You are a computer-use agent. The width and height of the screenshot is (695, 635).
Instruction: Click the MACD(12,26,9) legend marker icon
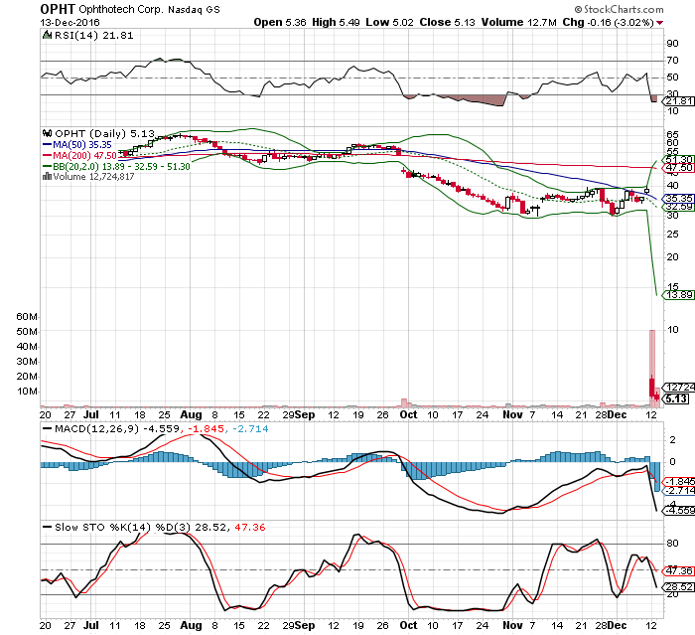45,430
